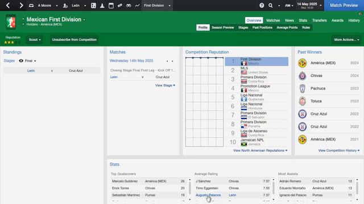
Task: Open the History tab
Action: [354, 20]
